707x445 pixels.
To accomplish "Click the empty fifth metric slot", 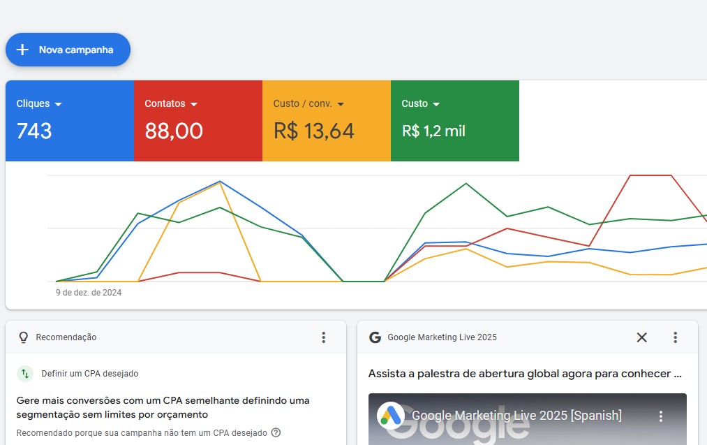I will pos(613,120).
